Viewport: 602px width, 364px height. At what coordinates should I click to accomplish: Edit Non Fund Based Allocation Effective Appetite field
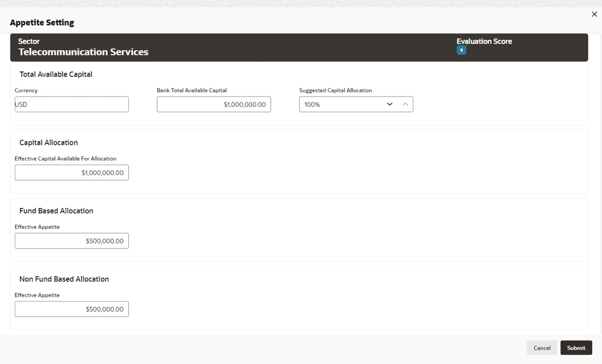click(72, 309)
